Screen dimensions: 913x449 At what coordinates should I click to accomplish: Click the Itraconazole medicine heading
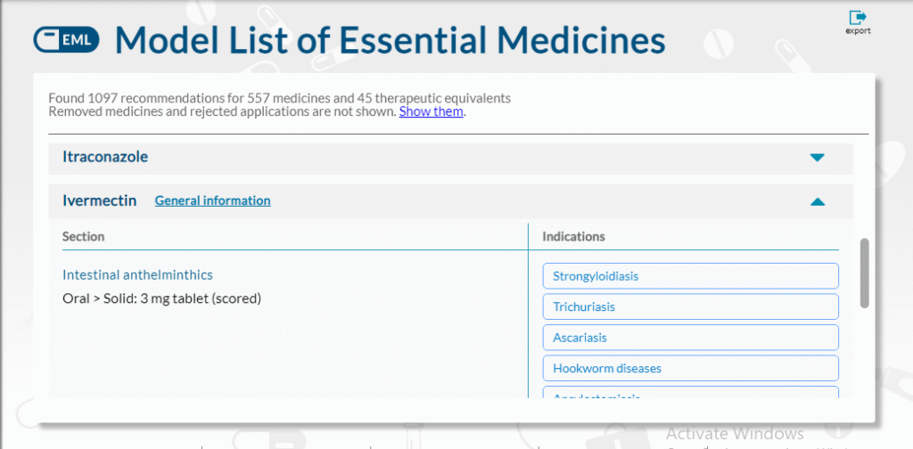[105, 157]
